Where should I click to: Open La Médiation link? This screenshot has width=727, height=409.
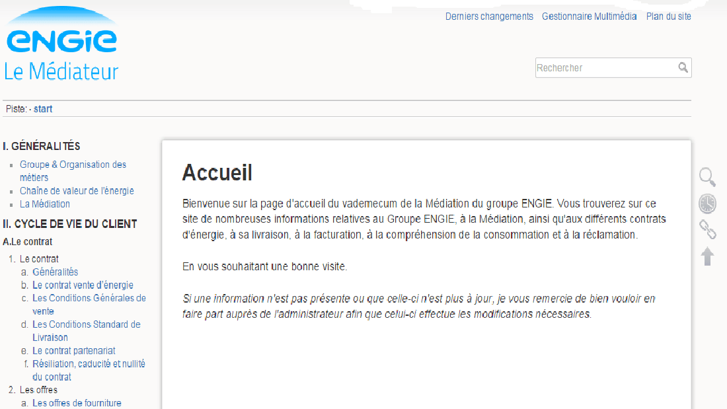pyautogui.click(x=44, y=204)
